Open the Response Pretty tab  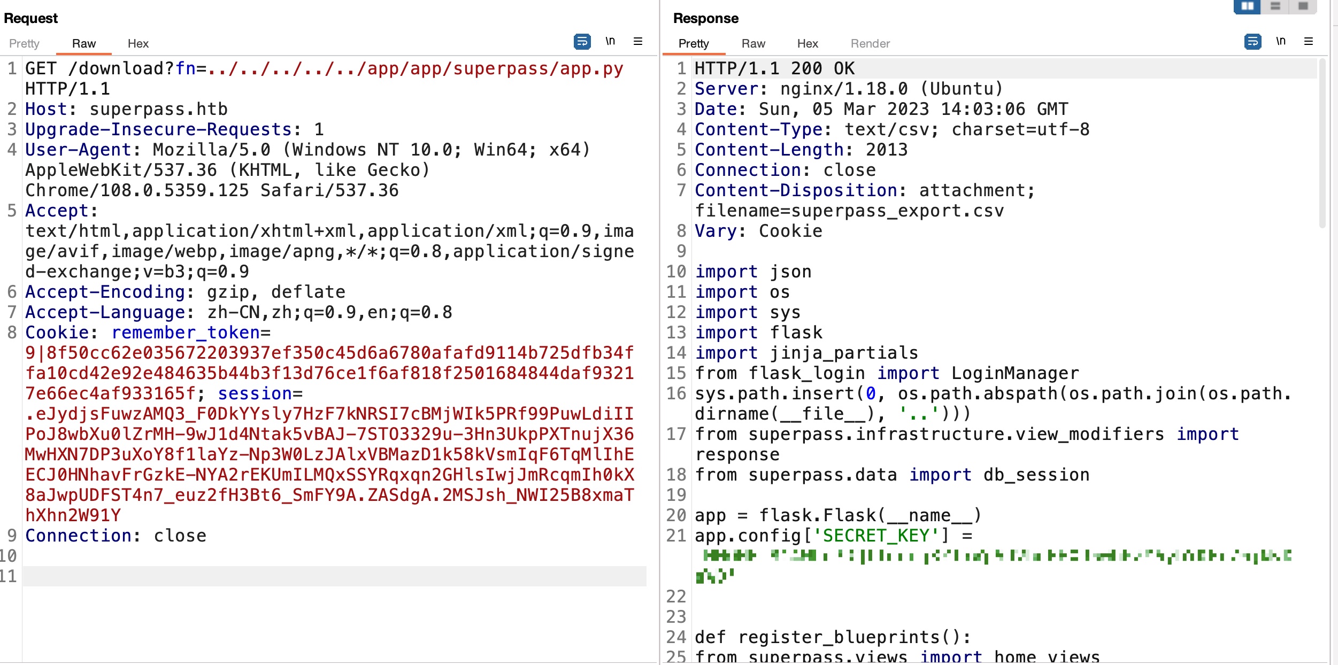pyautogui.click(x=694, y=44)
